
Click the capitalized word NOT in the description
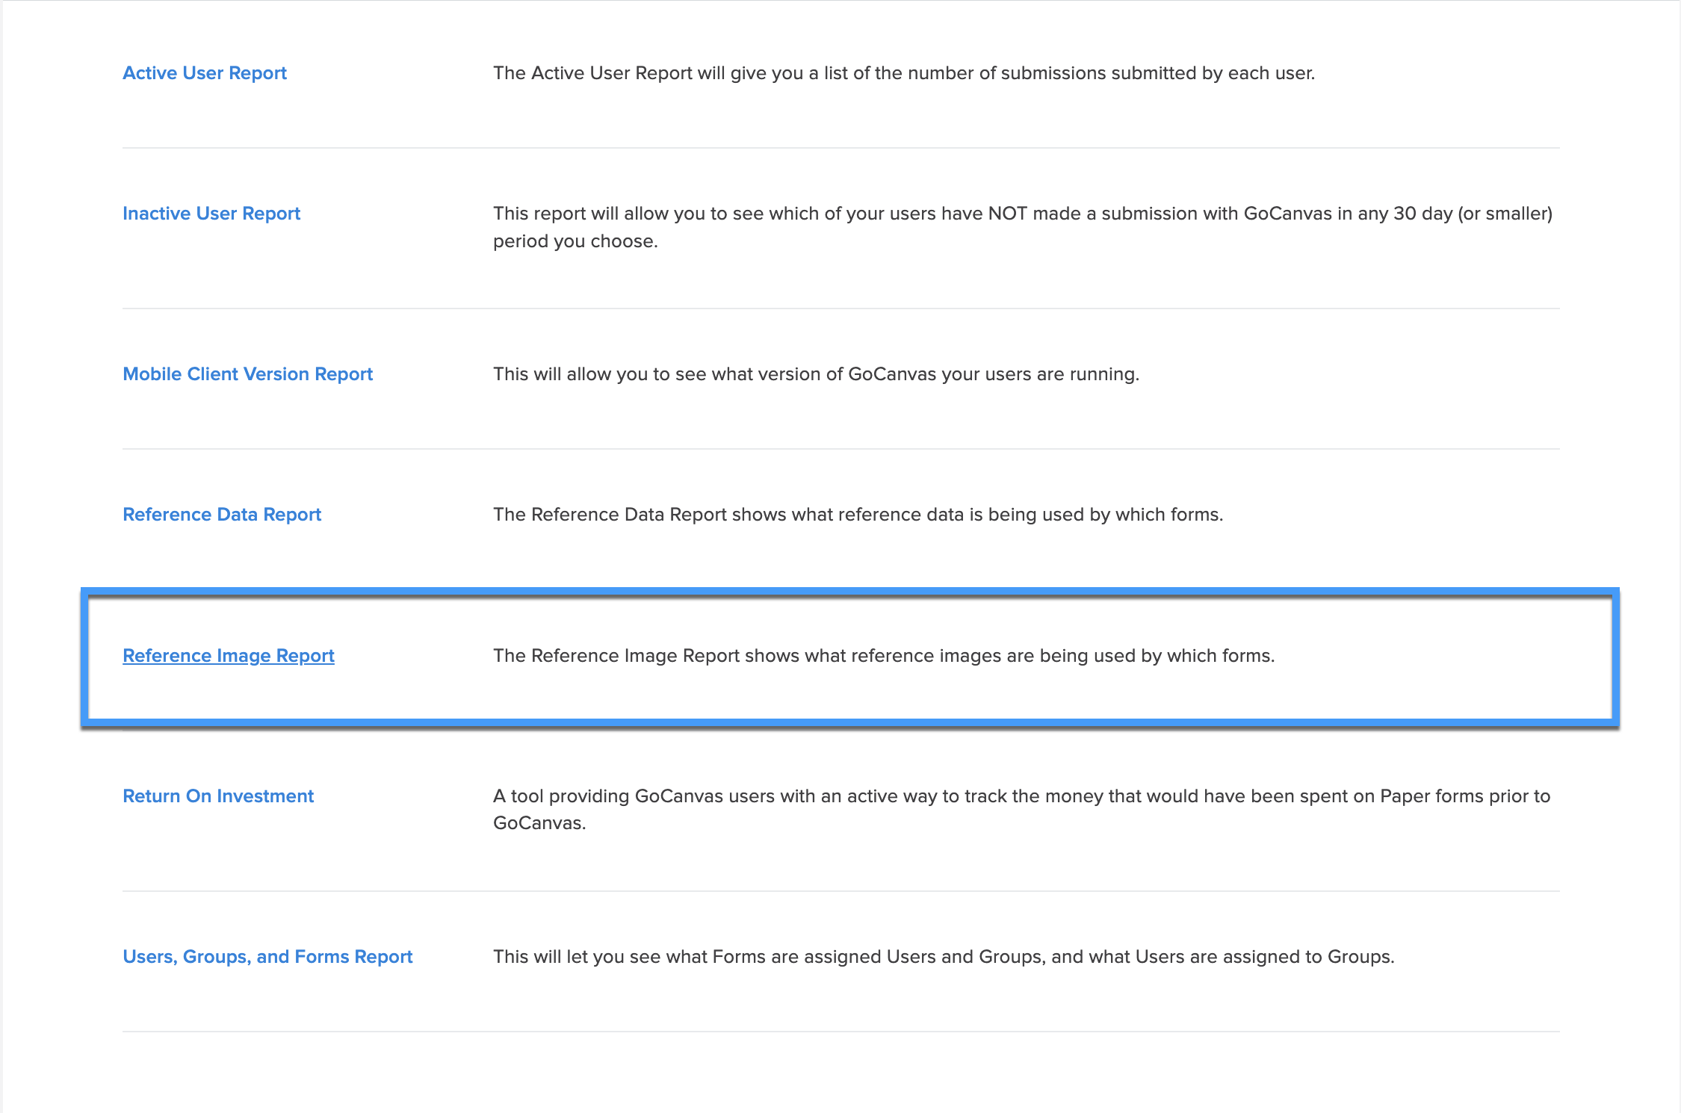[1008, 214]
